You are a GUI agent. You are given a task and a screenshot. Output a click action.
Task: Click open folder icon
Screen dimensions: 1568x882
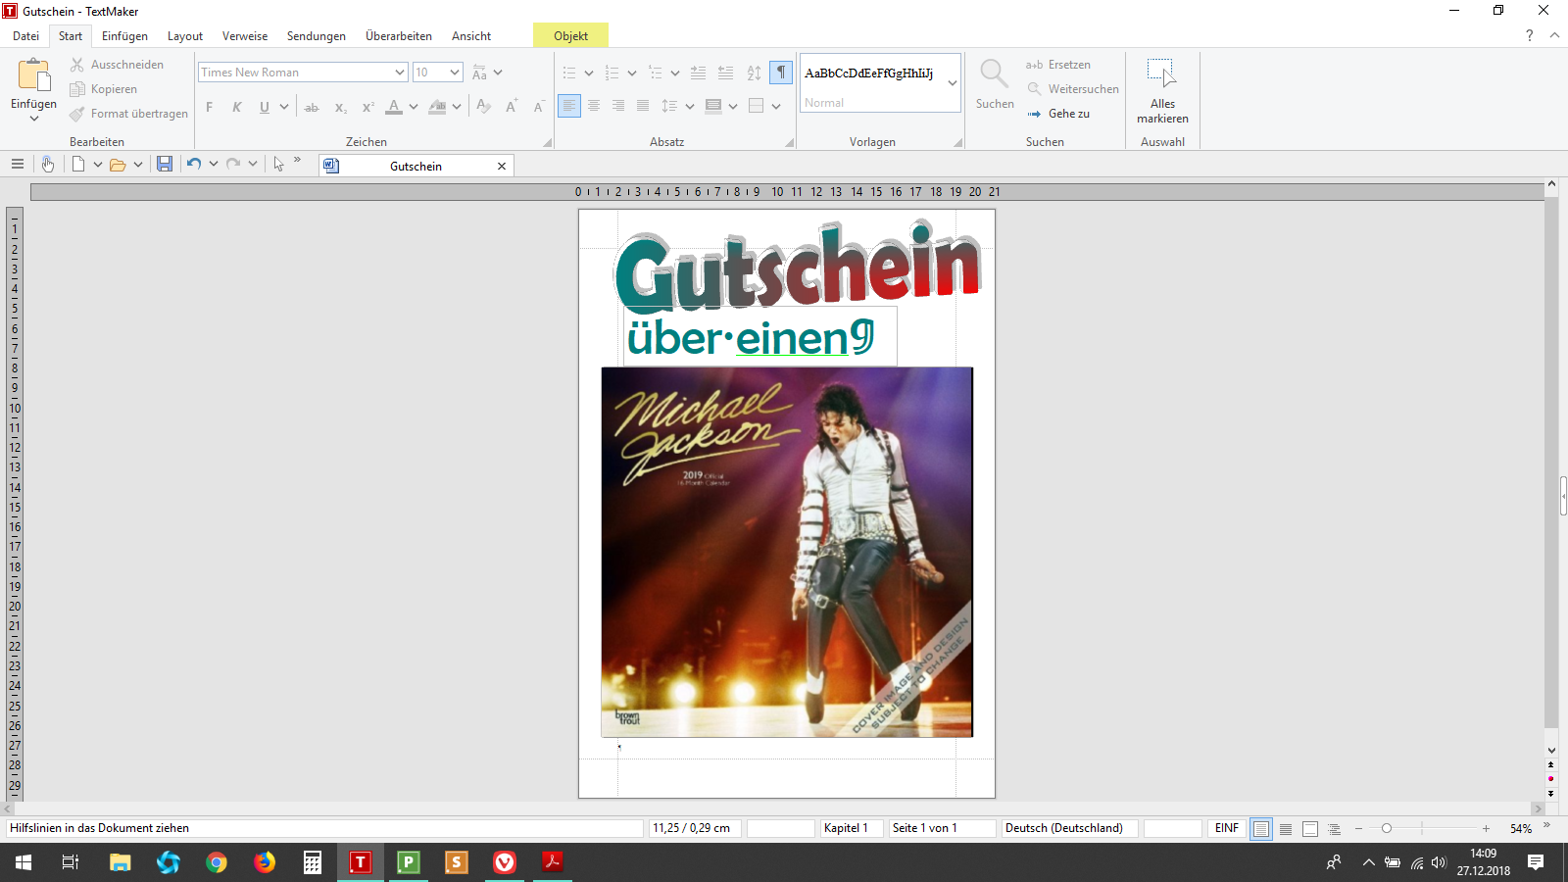[x=118, y=165]
